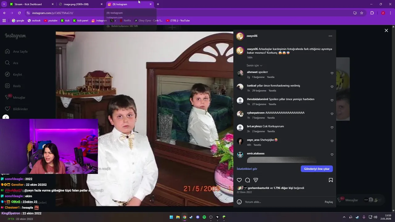This screenshot has height=222, width=395.
Task: Open zeeyn06 profile avatar in post header
Action: click(x=240, y=36)
